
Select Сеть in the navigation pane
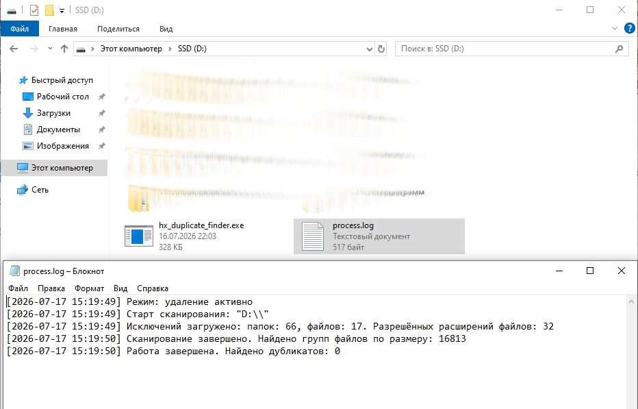pyautogui.click(x=40, y=190)
